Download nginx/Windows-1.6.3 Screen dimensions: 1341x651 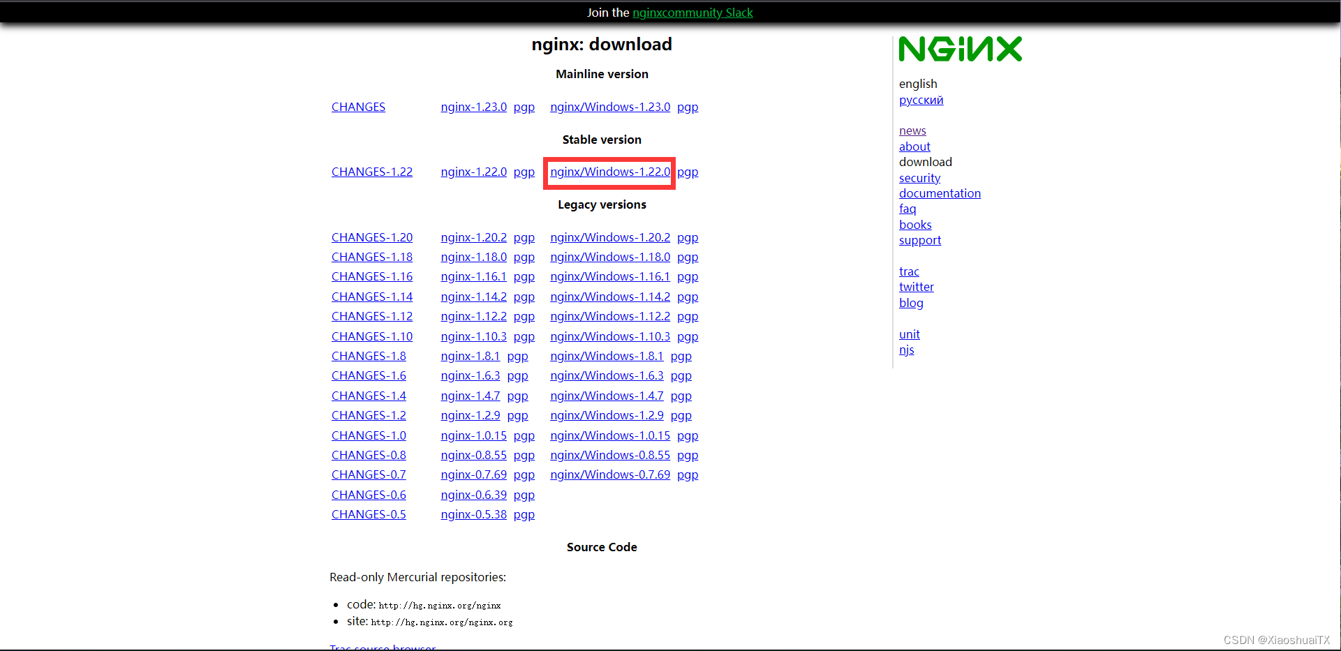(607, 375)
